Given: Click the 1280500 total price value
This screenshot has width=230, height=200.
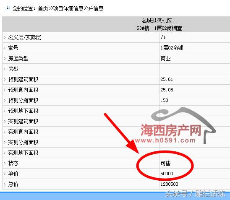Looking at the screenshot, I should (x=169, y=184).
